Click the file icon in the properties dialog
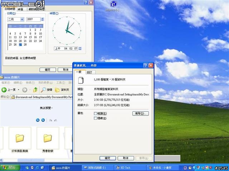 tap(81, 80)
